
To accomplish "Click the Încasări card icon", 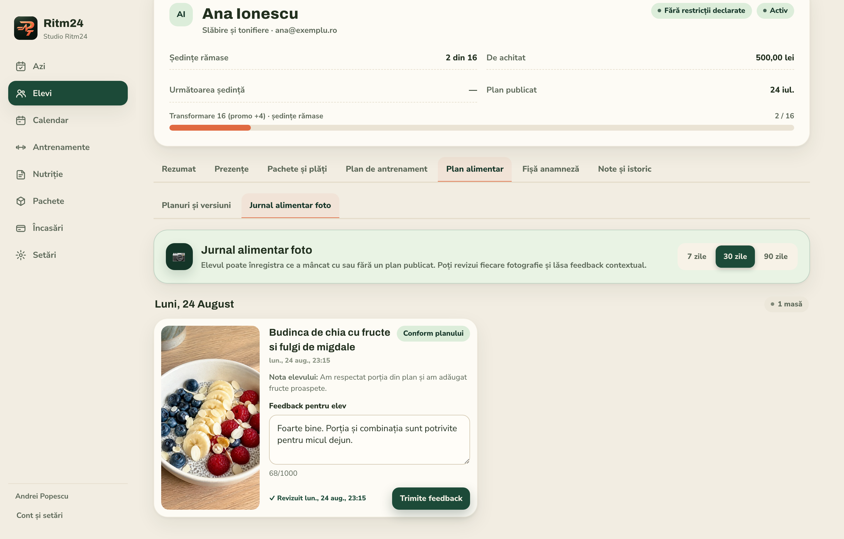I will pyautogui.click(x=21, y=228).
